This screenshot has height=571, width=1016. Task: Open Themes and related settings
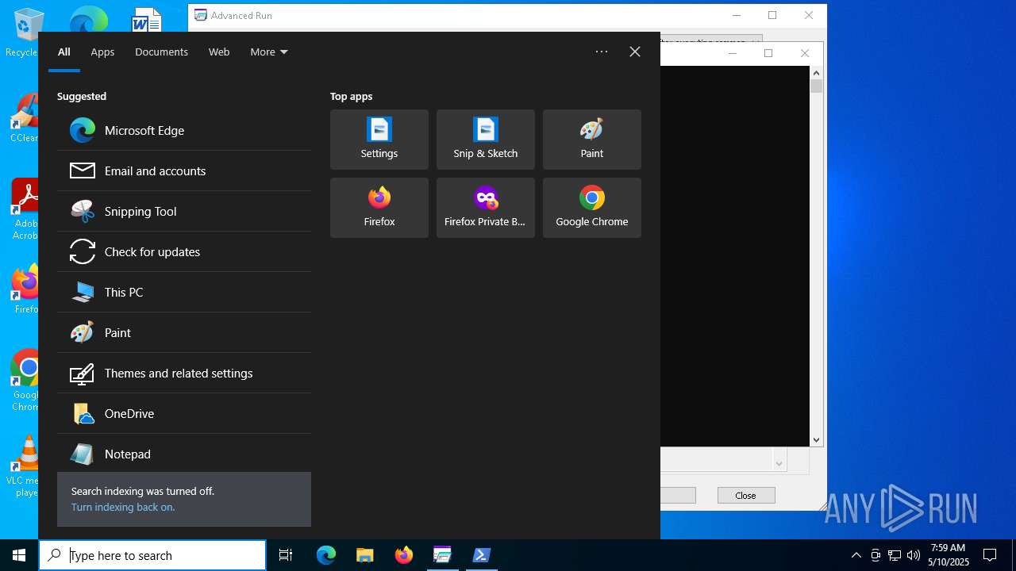click(184, 373)
